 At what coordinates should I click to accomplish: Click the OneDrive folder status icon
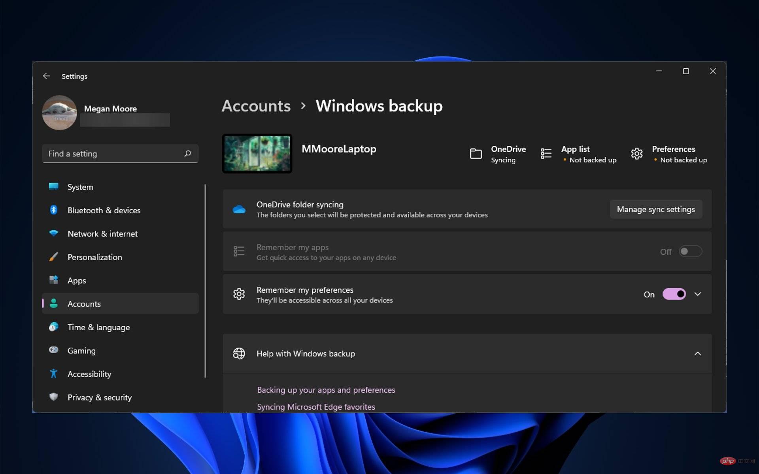pos(476,154)
